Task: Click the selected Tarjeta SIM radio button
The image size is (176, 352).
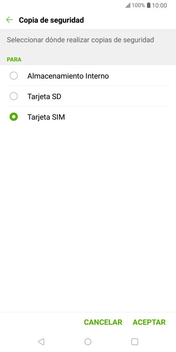Action: click(x=14, y=117)
